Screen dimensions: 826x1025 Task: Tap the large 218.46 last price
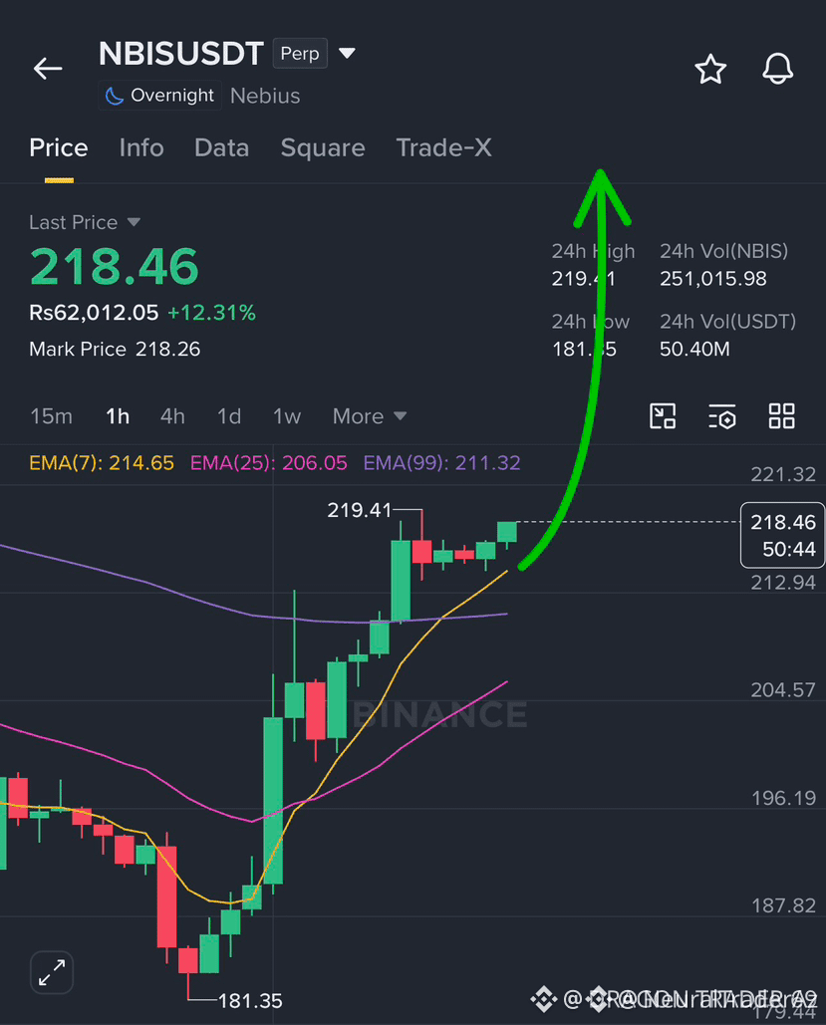pyautogui.click(x=114, y=267)
